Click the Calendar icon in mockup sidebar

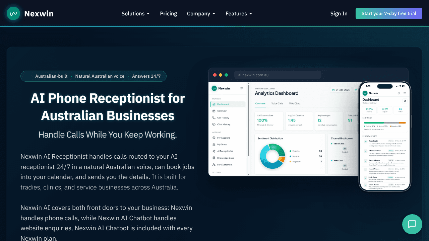pyautogui.click(x=214, y=111)
